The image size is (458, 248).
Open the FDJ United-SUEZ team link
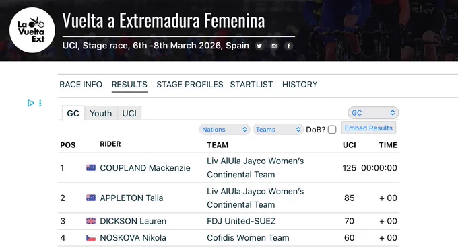pyautogui.click(x=241, y=221)
